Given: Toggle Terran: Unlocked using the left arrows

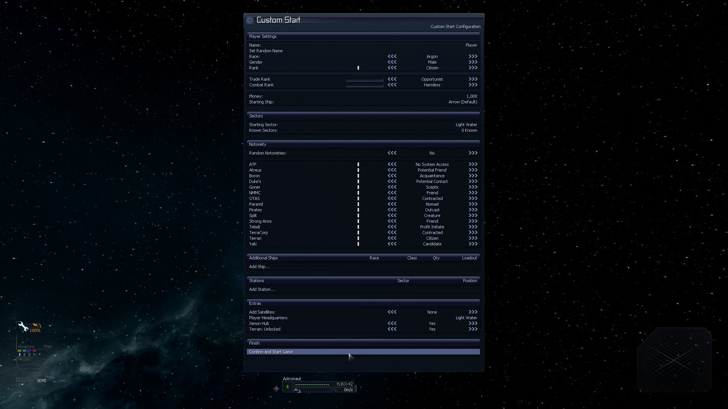Looking at the screenshot, I should (x=392, y=329).
